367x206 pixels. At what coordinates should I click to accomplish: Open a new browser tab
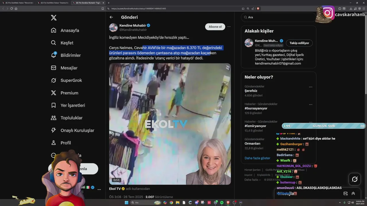click(x=108, y=3)
